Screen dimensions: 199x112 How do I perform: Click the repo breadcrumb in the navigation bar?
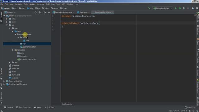coord(63,8)
